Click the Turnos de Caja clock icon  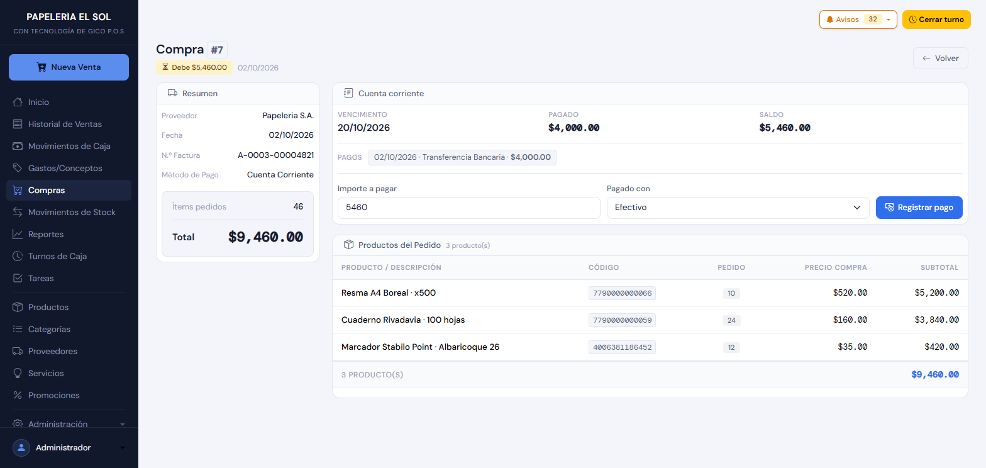point(18,256)
